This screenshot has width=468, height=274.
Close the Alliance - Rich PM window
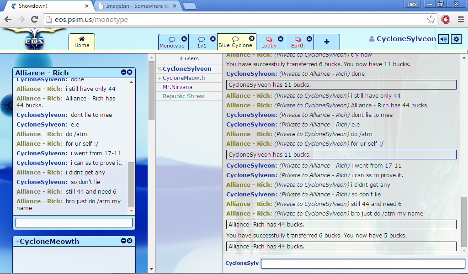129,72
